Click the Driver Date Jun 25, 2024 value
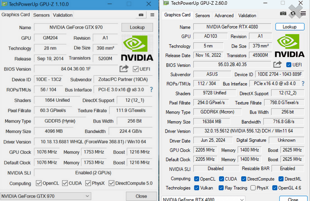The width and height of the screenshot is (310, 201). point(213,140)
